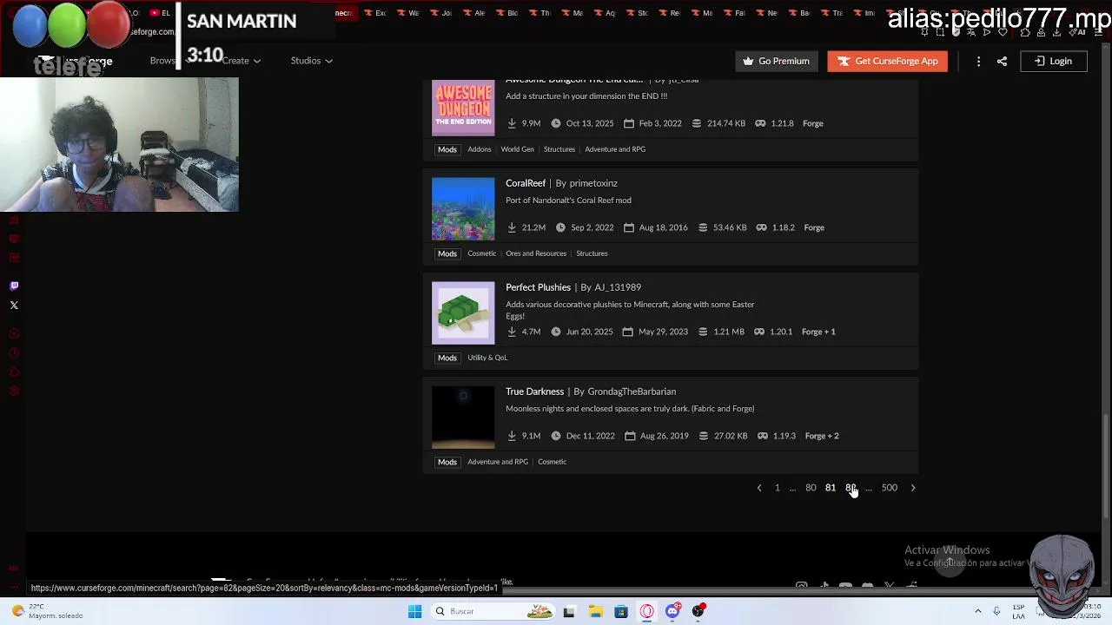
Task: Filter by Ores and Resources tag
Action: [x=536, y=253]
